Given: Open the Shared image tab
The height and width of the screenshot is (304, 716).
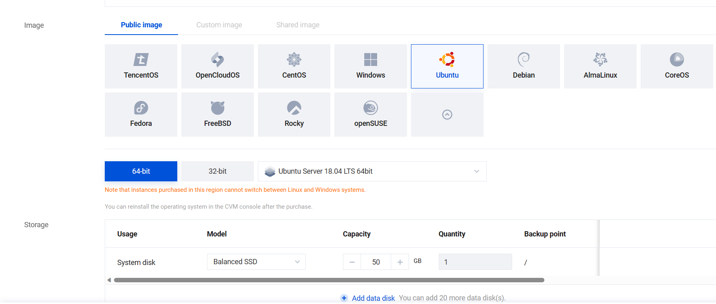Looking at the screenshot, I should [298, 25].
